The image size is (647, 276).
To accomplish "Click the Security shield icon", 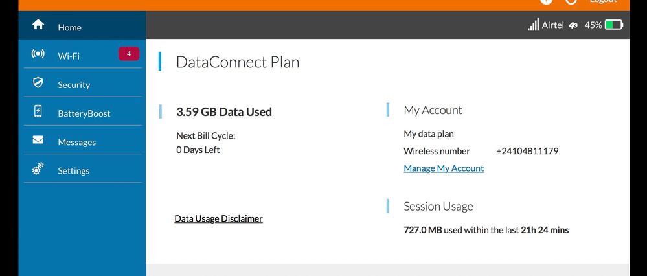I will point(38,83).
